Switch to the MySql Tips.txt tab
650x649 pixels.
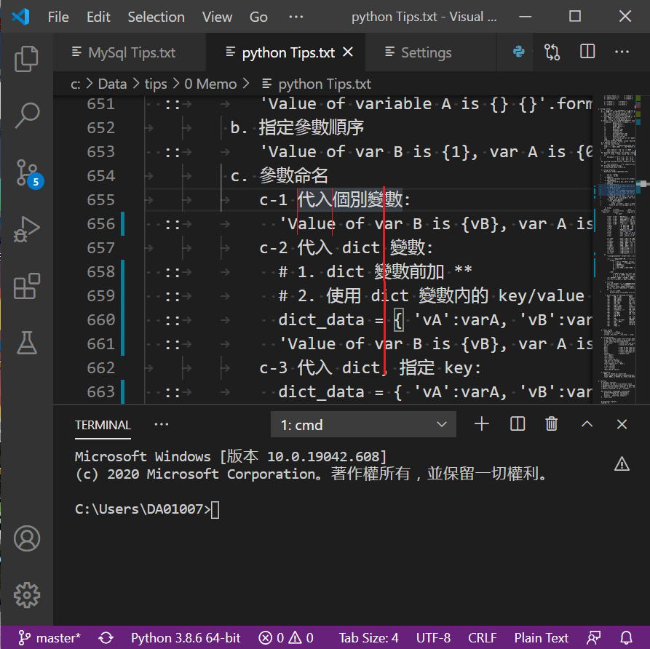[130, 52]
